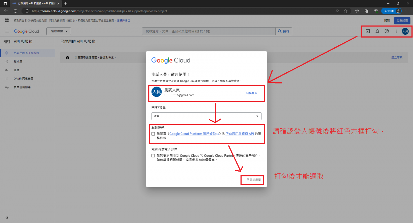Activate Cloud Shell terminal icon

click(368, 31)
